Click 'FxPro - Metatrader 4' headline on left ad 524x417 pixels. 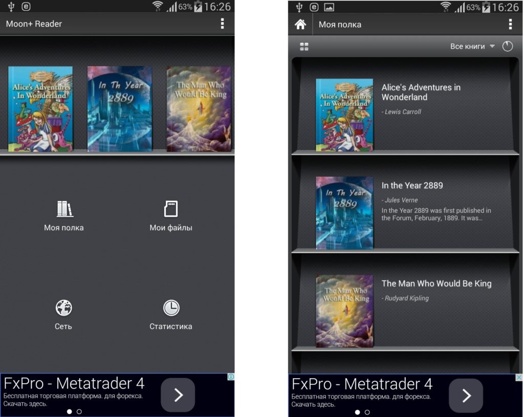click(x=74, y=383)
